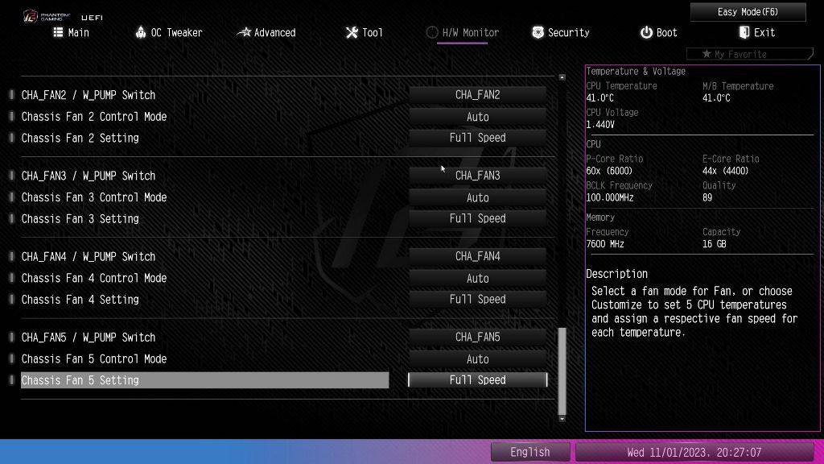Click the Boot power icon

point(646,32)
